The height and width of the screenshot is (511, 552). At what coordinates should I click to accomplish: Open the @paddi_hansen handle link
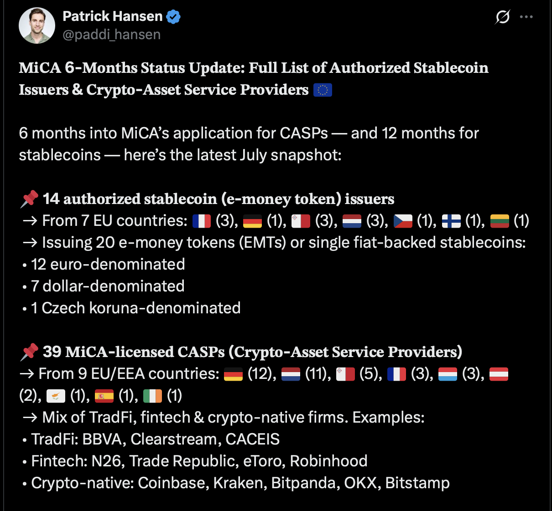click(112, 35)
